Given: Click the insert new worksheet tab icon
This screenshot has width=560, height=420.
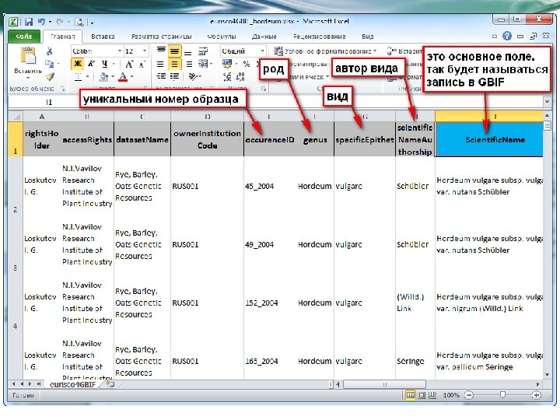Looking at the screenshot, I should 110,384.
